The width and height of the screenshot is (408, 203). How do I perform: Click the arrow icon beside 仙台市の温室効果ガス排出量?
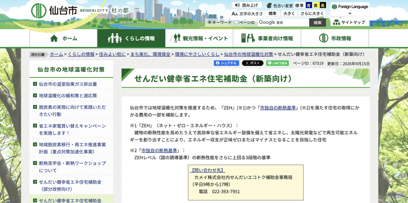click(35, 84)
